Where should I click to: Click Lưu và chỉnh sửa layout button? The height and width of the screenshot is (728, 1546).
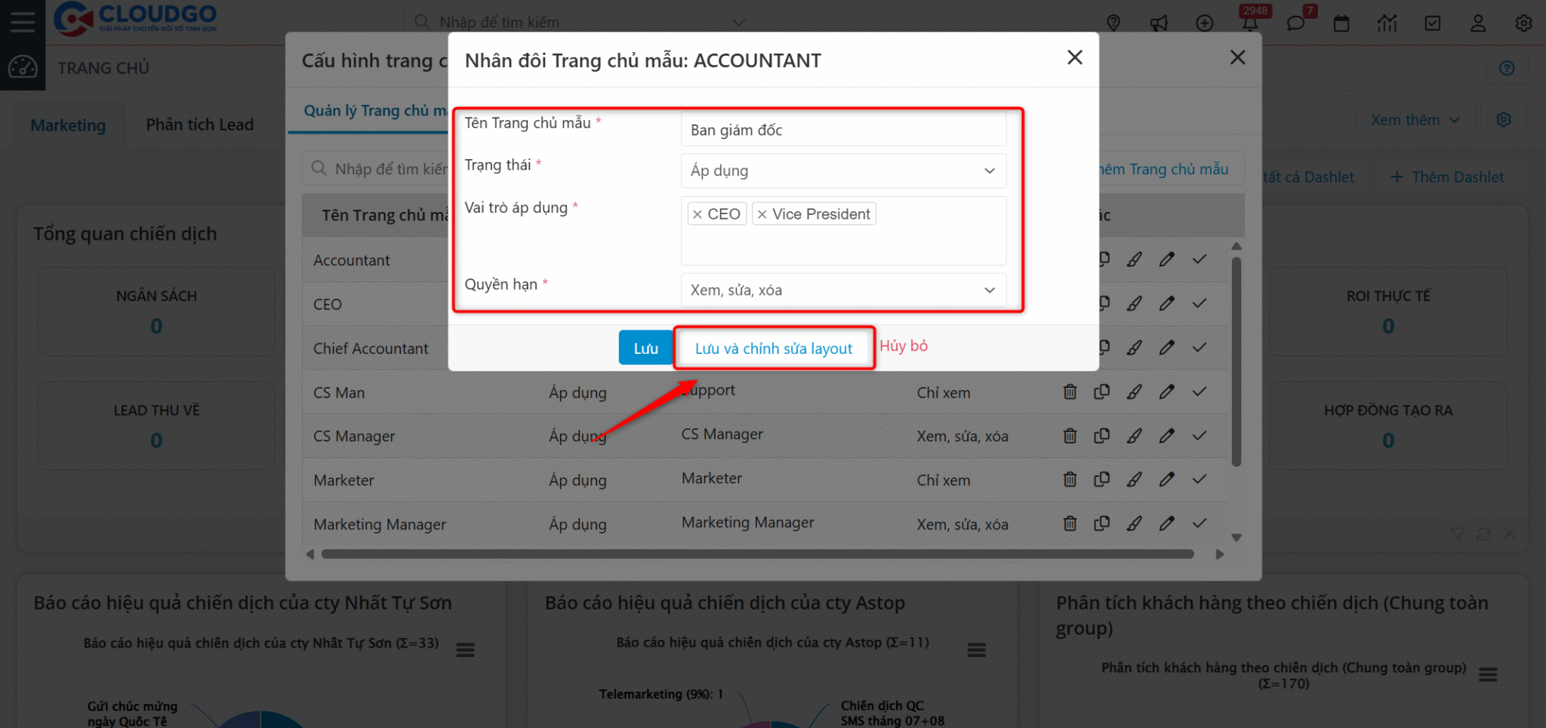pos(774,348)
